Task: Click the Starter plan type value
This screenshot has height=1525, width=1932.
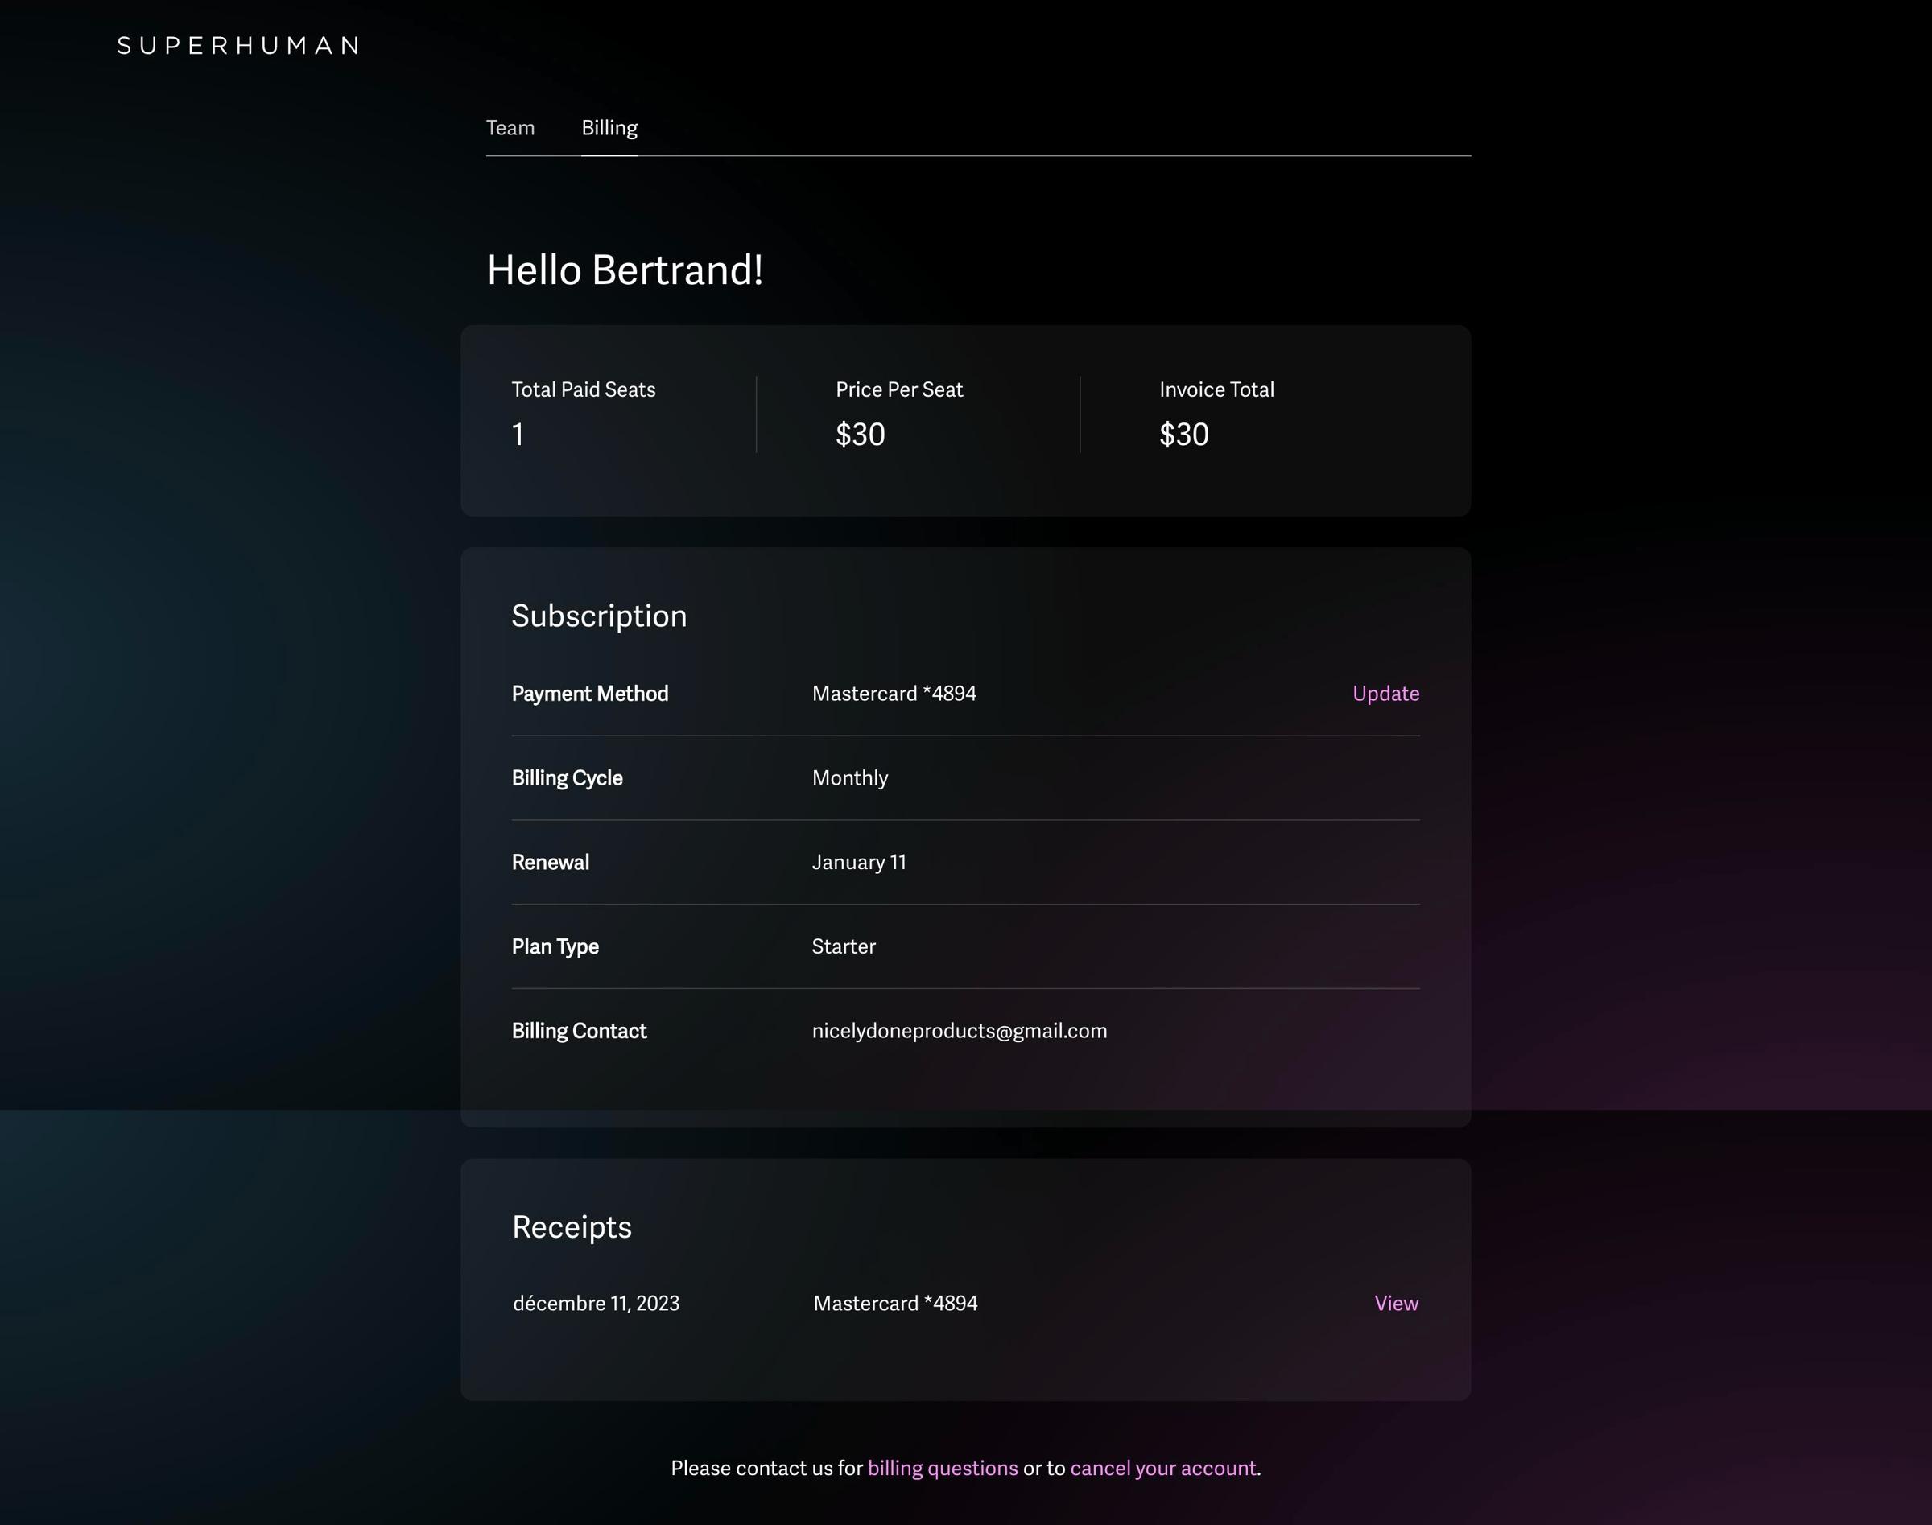Action: tap(843, 946)
